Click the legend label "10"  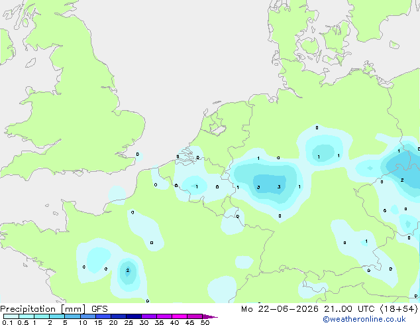(83, 322)
